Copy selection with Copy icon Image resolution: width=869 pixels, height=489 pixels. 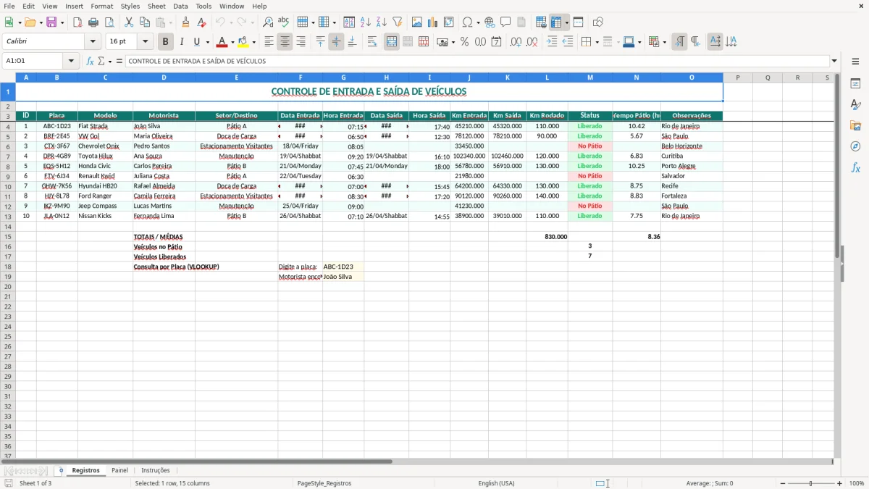[145, 22]
